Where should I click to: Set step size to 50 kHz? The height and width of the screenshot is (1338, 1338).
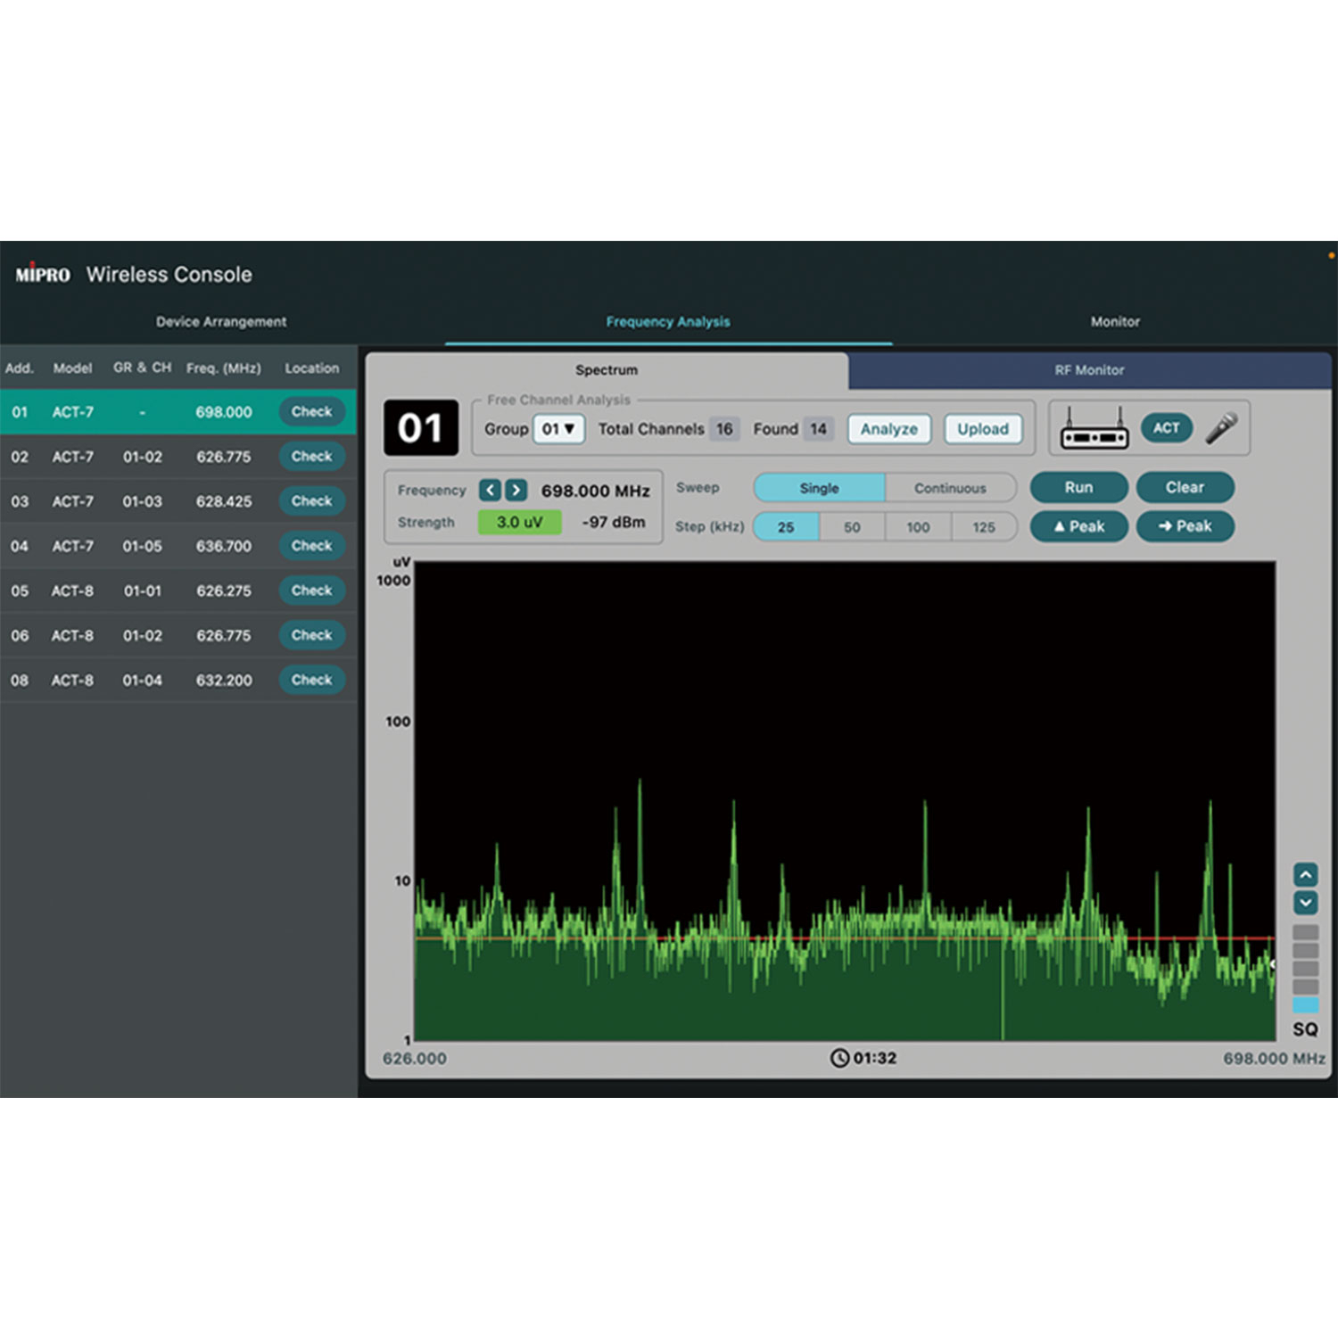coord(852,527)
